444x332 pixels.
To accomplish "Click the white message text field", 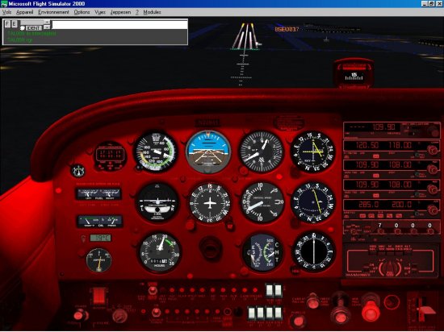I will pyautogui.click(x=119, y=25).
